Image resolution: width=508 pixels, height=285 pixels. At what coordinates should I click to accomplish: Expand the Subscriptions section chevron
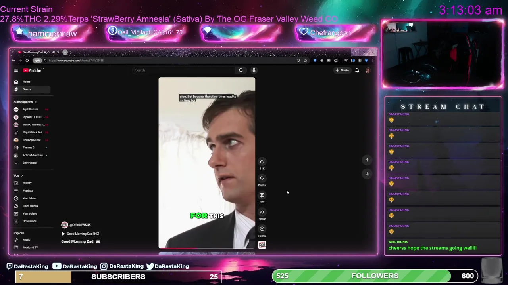(35, 102)
